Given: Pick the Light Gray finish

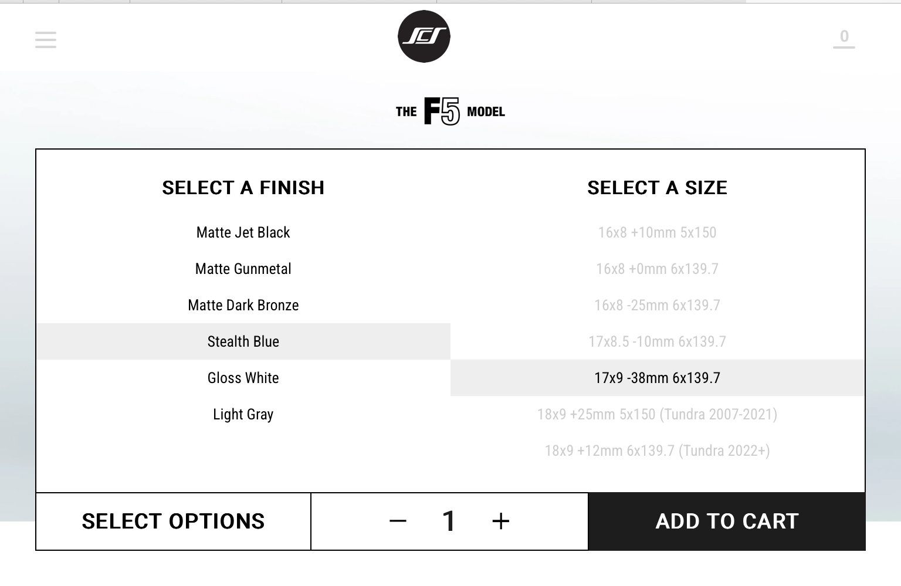Looking at the screenshot, I should pos(243,414).
